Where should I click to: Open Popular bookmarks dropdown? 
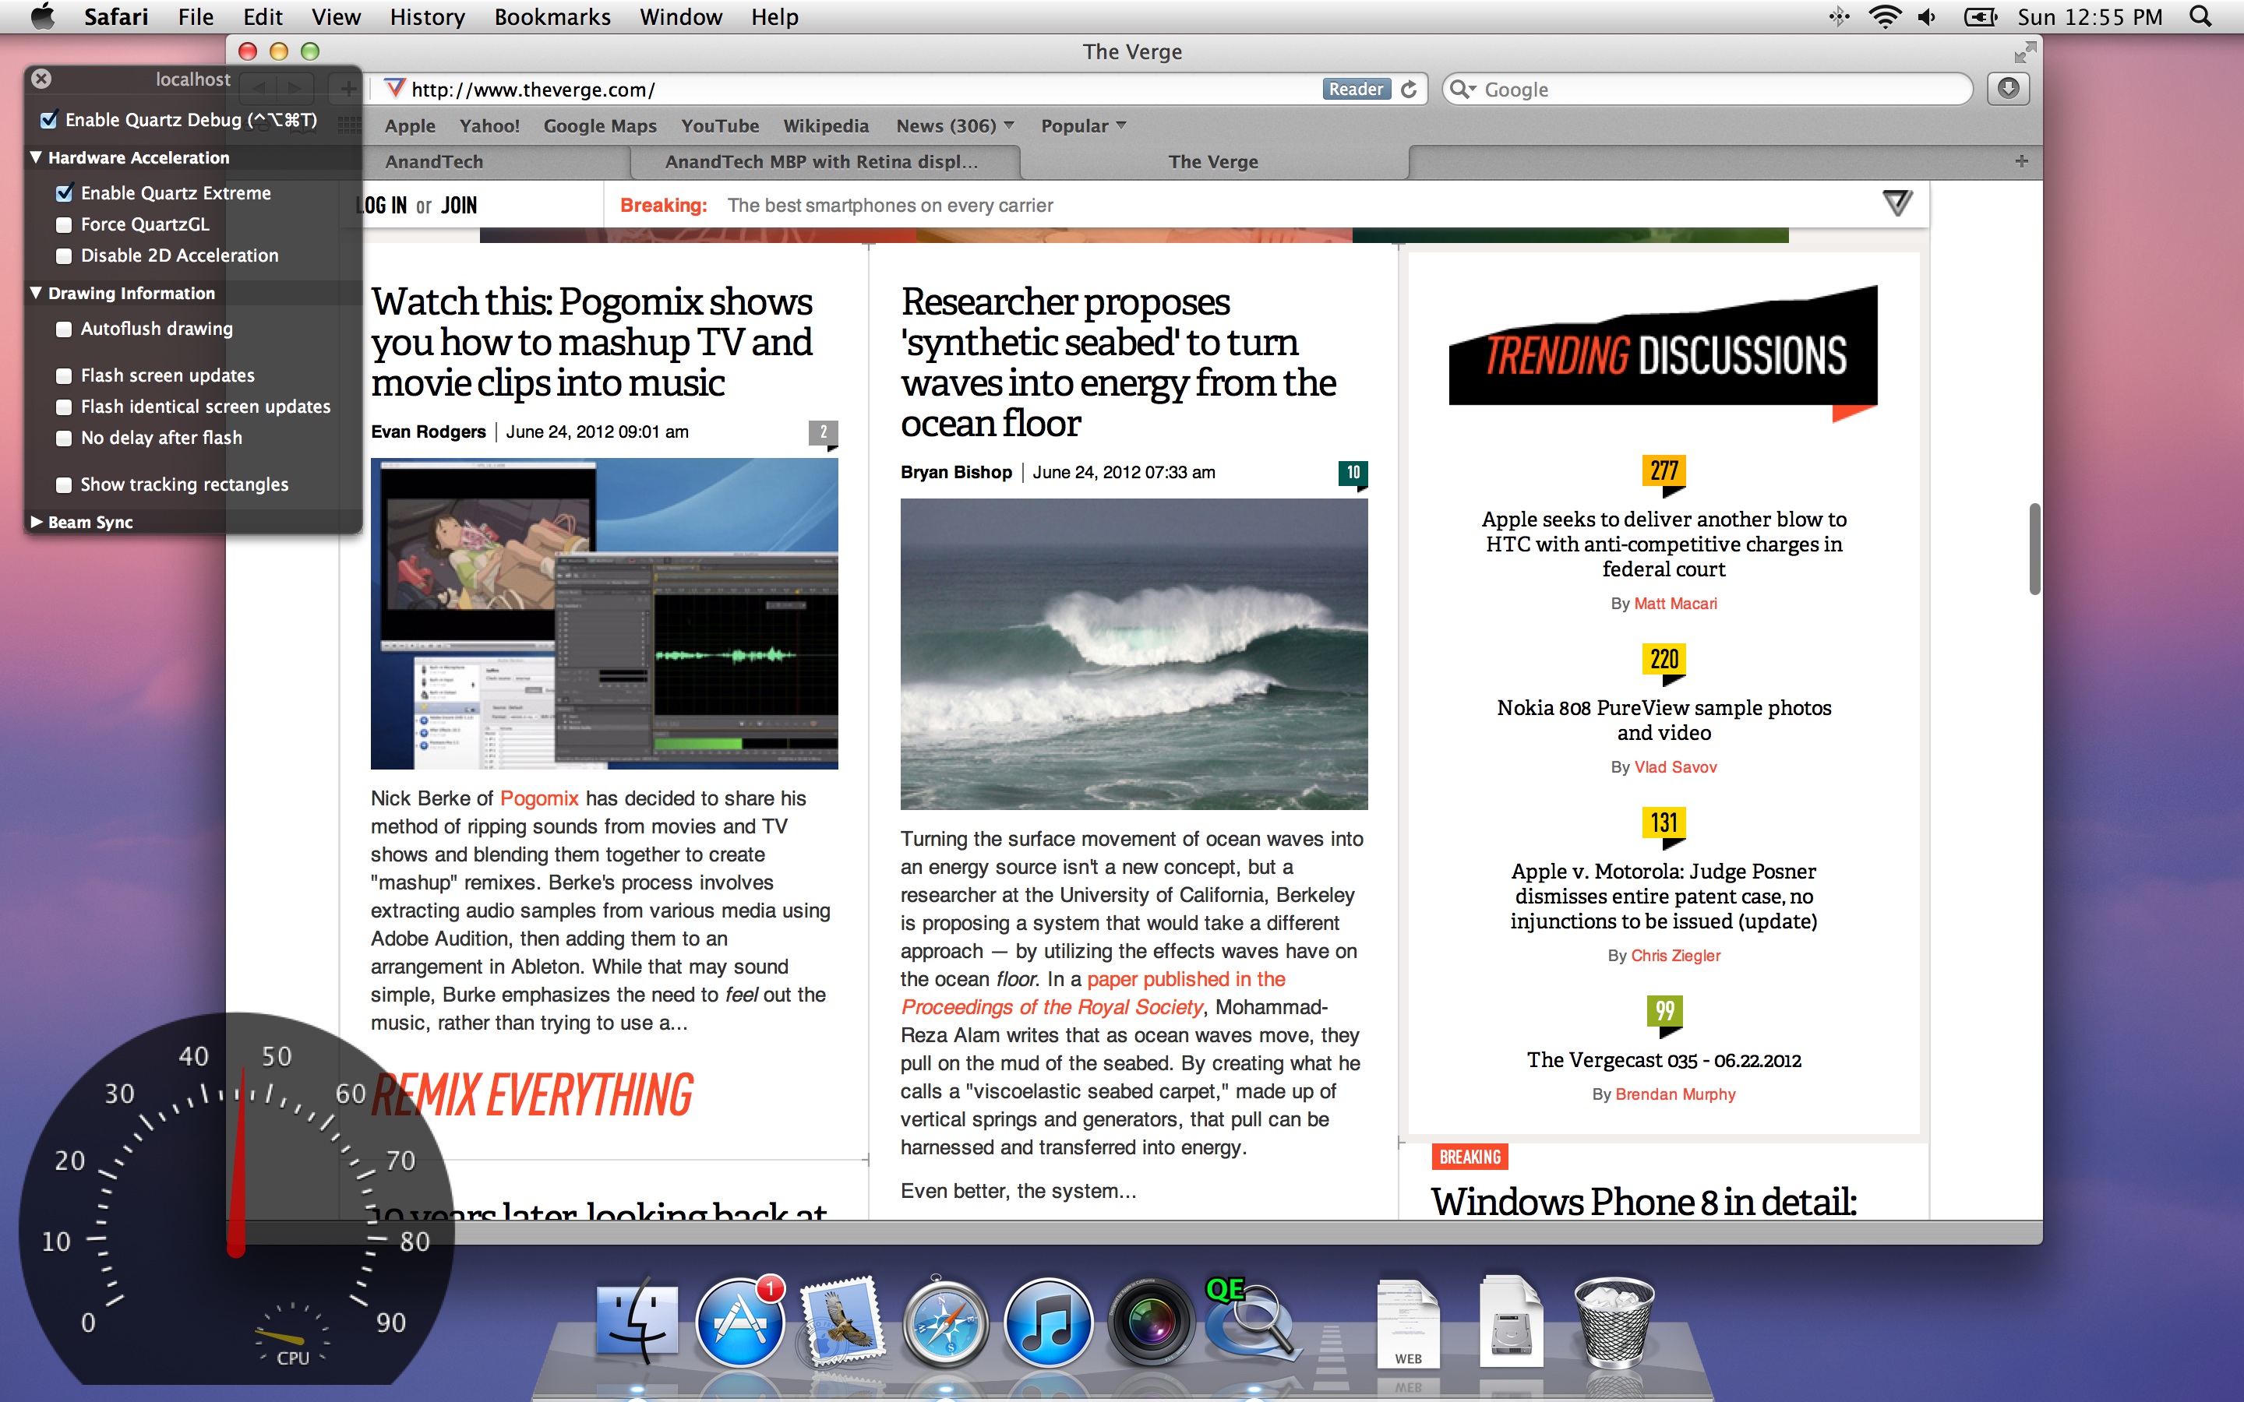click(1083, 125)
